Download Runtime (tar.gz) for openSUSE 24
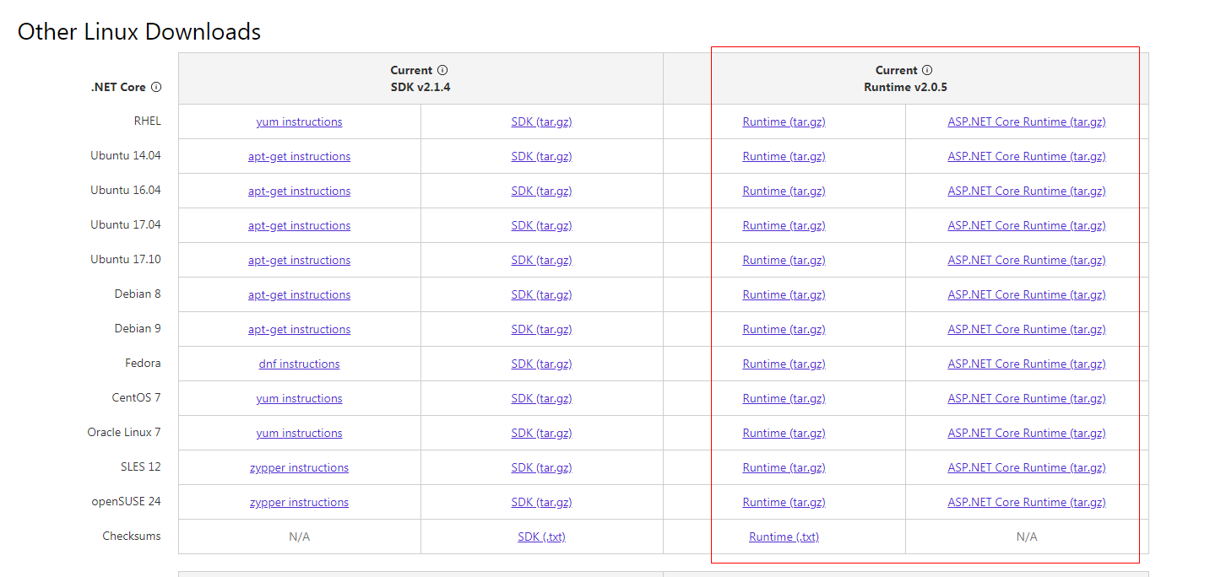Viewport: 1210px width, 577px height. (x=784, y=502)
